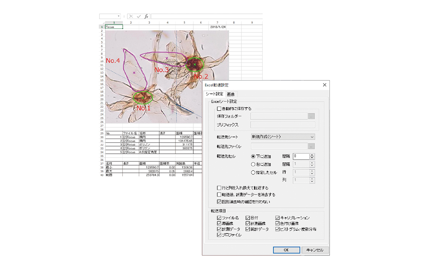The height and width of the screenshot is (267, 429).
Task: Select the 4点指定角度 cell
Action: click(149, 152)
